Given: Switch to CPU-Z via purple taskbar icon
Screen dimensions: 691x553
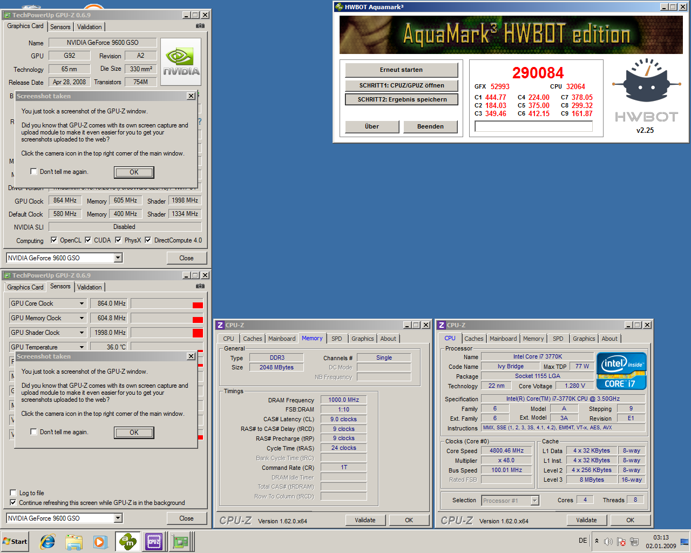Looking at the screenshot, I should point(154,542).
